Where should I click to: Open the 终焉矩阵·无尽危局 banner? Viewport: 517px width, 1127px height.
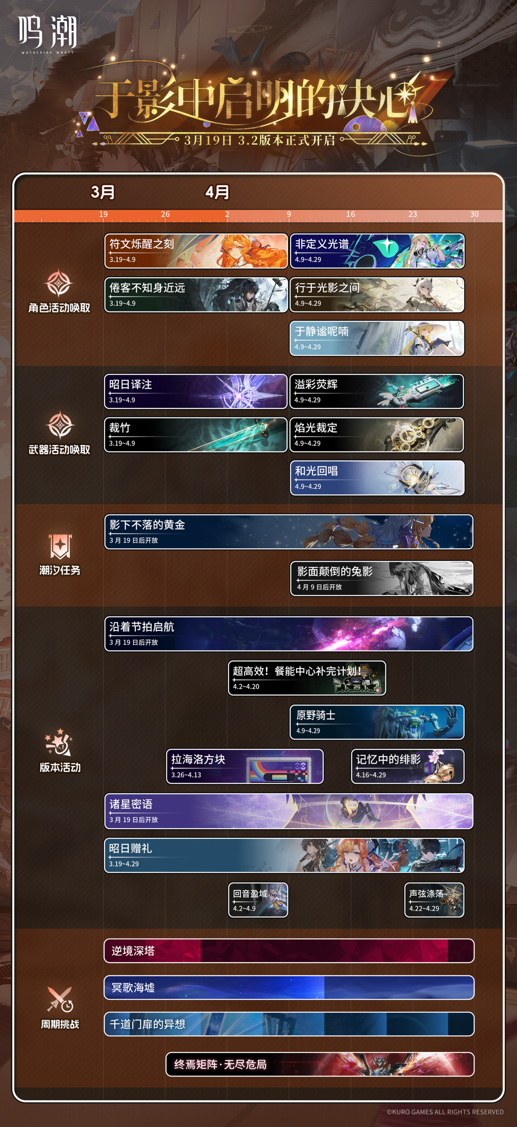point(320,1064)
